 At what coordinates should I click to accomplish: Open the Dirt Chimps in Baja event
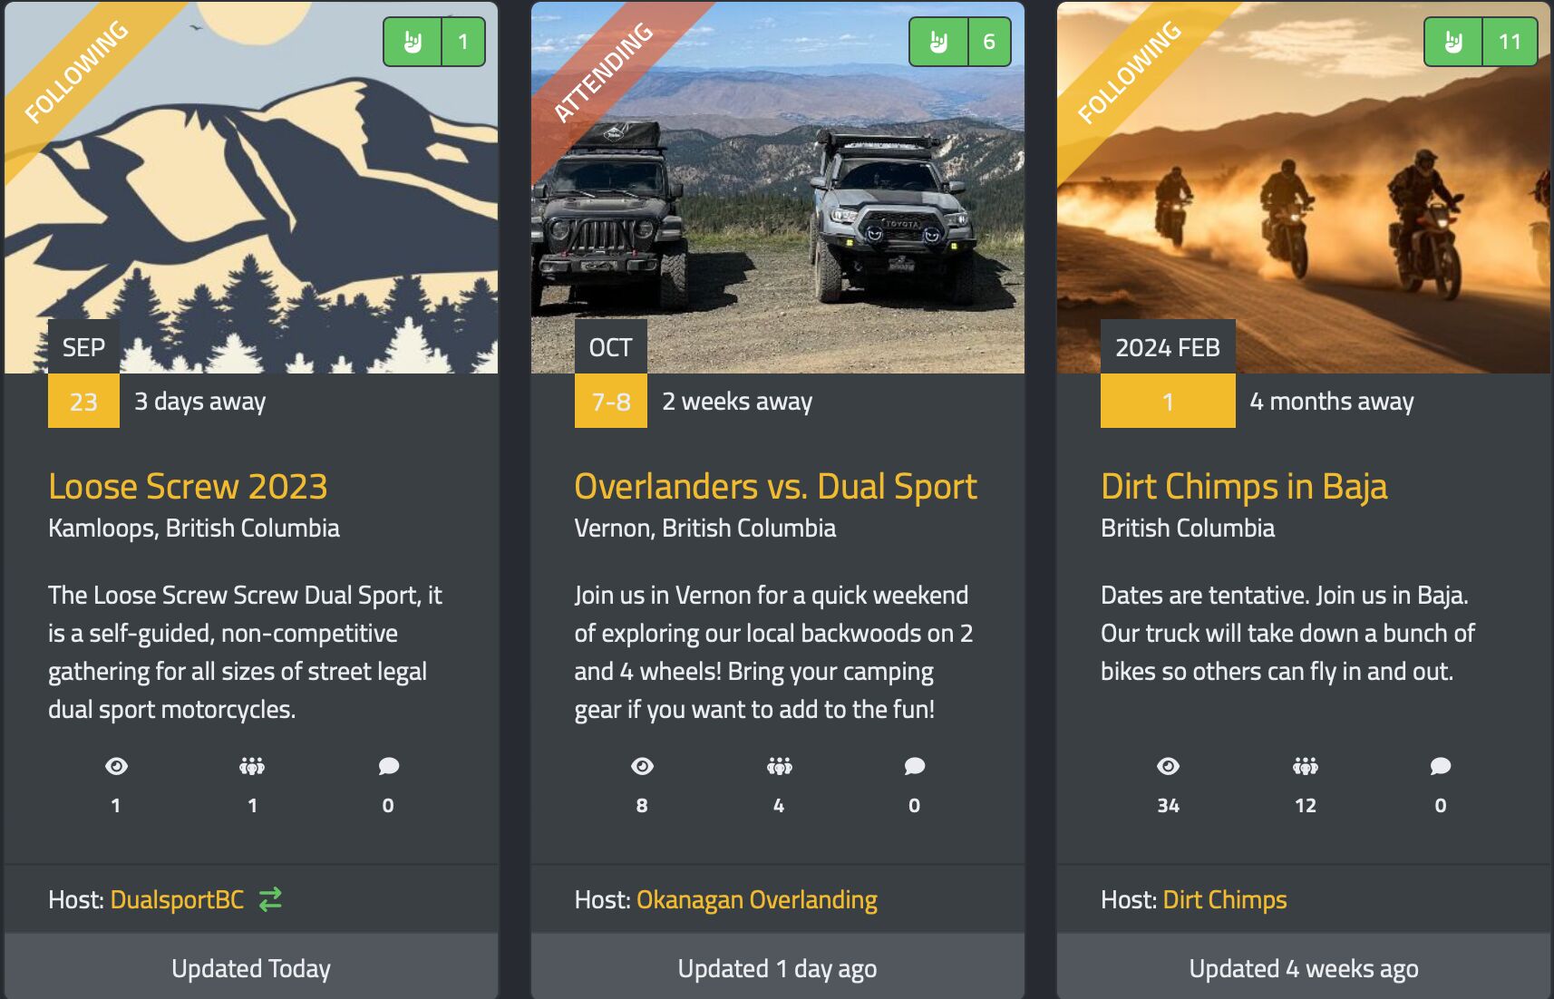(x=1244, y=487)
